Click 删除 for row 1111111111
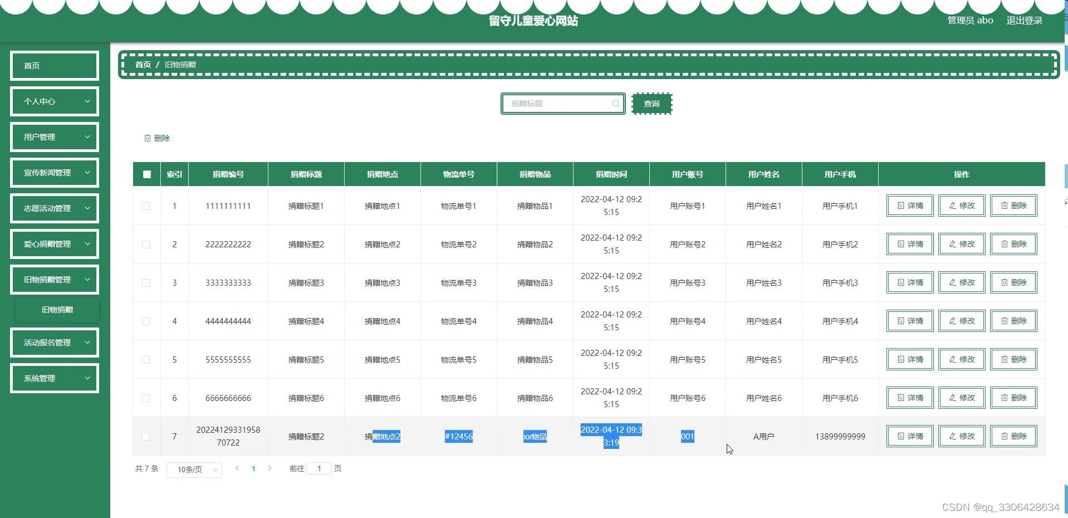The width and height of the screenshot is (1068, 518). 1013,206
